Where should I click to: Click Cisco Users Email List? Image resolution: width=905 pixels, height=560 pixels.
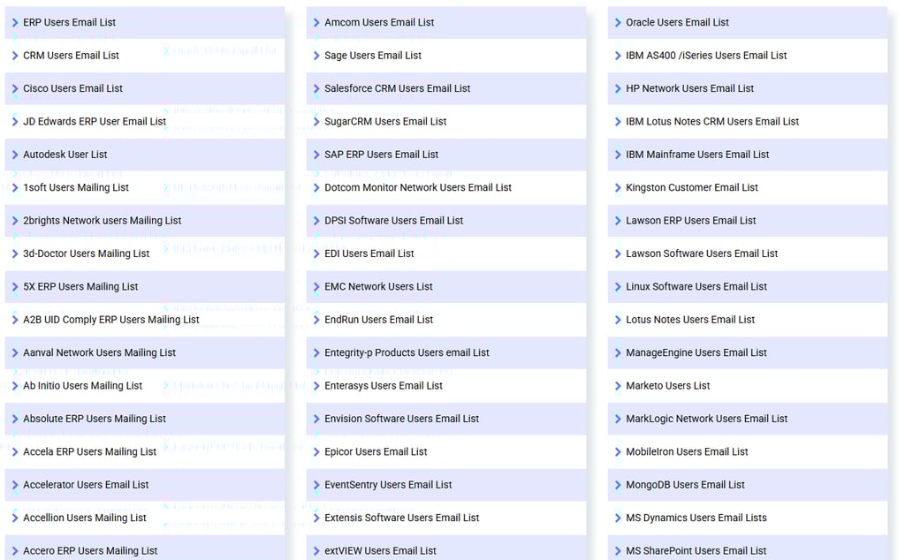coord(72,88)
